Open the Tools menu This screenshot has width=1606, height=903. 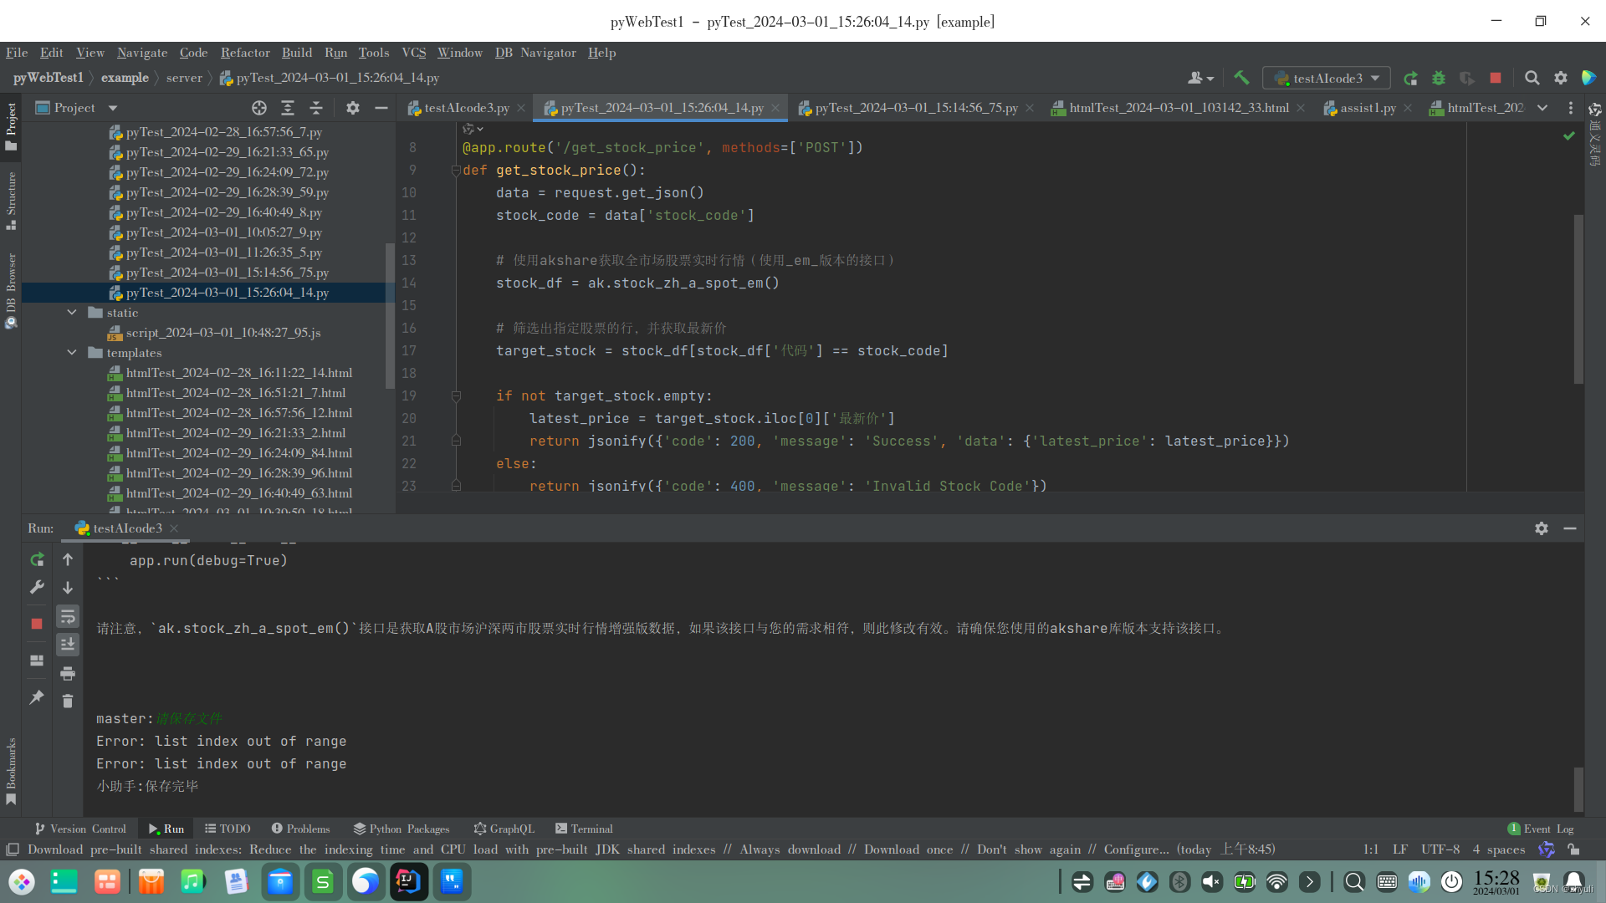coord(374,53)
